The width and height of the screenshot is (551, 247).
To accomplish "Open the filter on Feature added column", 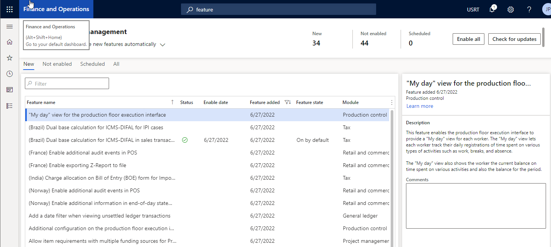I will point(287,102).
